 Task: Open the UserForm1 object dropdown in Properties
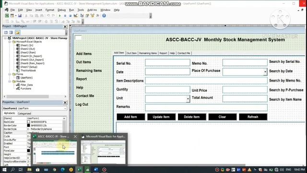tap(65, 108)
